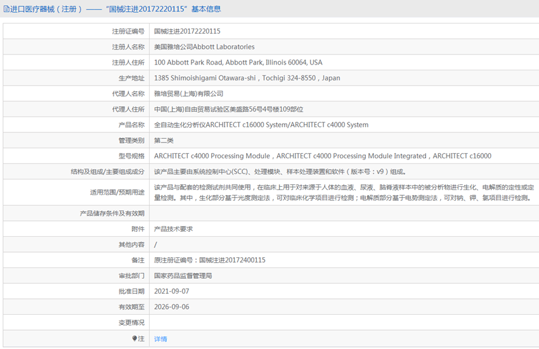Click the registrant name Abbott Laboratories

pos(204,47)
